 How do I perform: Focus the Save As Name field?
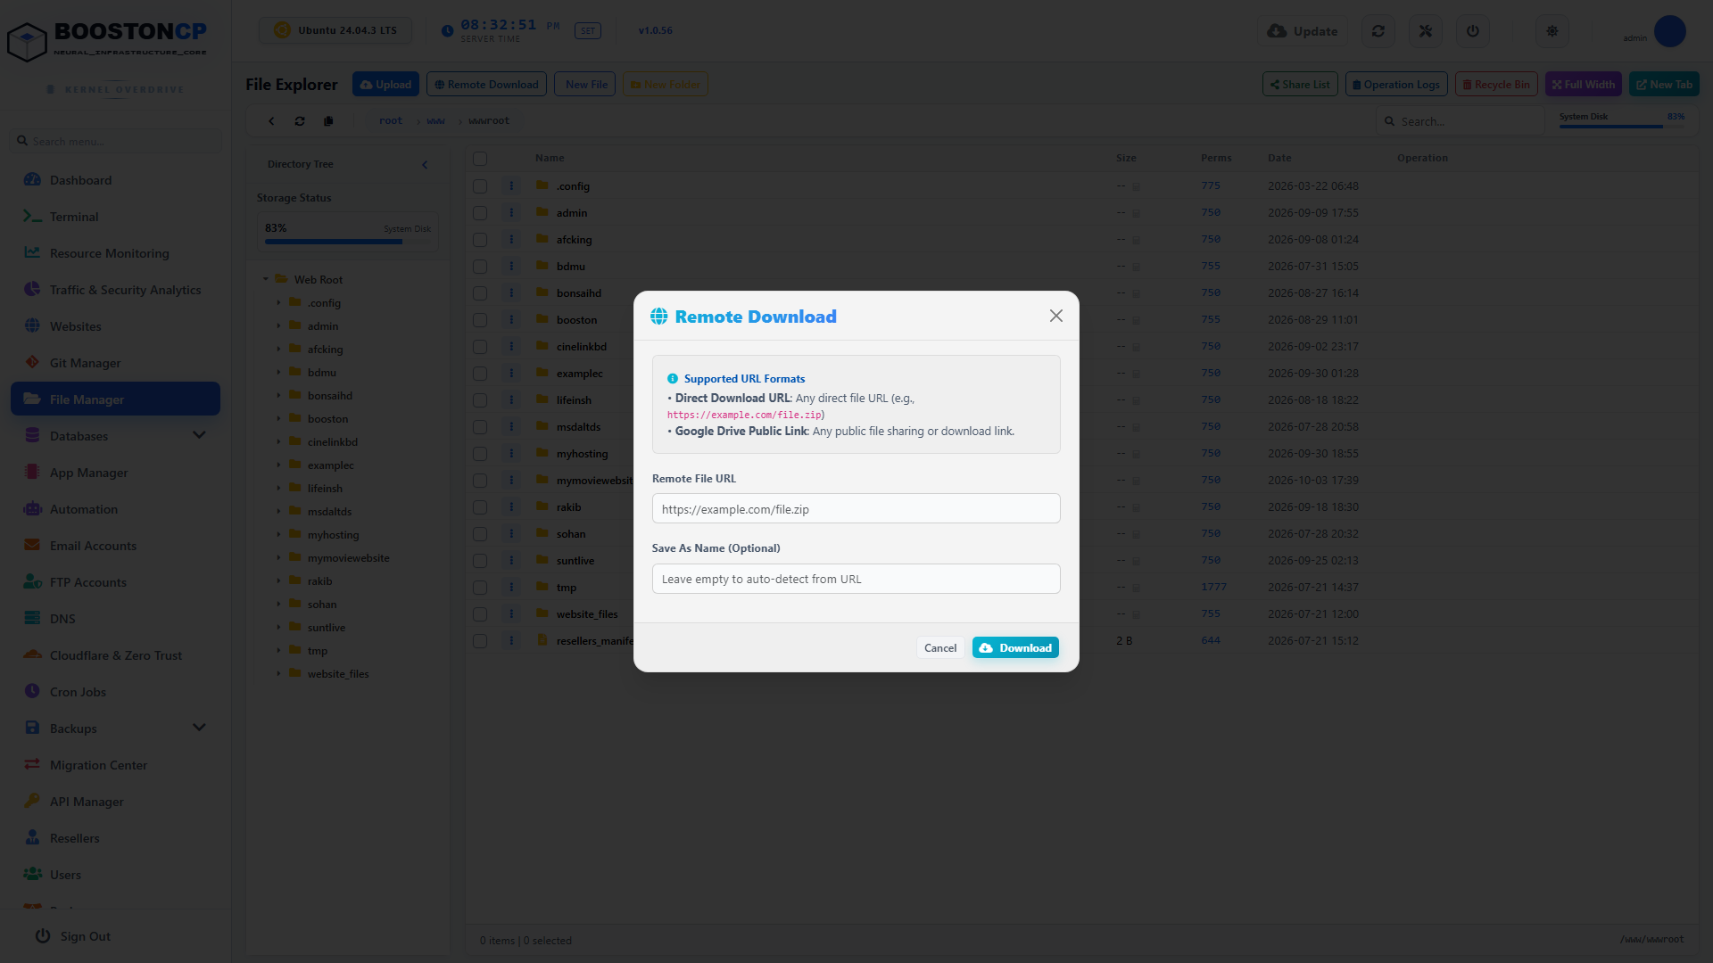[x=856, y=579]
